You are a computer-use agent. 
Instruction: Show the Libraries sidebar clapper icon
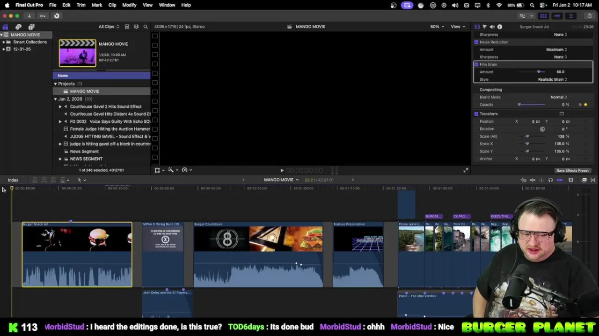[5, 27]
